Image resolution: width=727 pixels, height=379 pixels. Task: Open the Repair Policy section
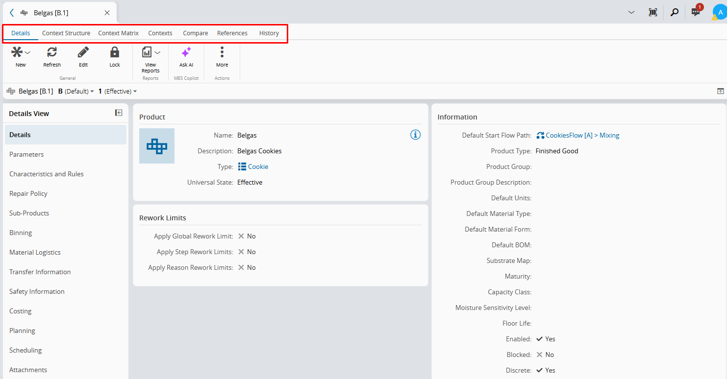(x=66, y=193)
